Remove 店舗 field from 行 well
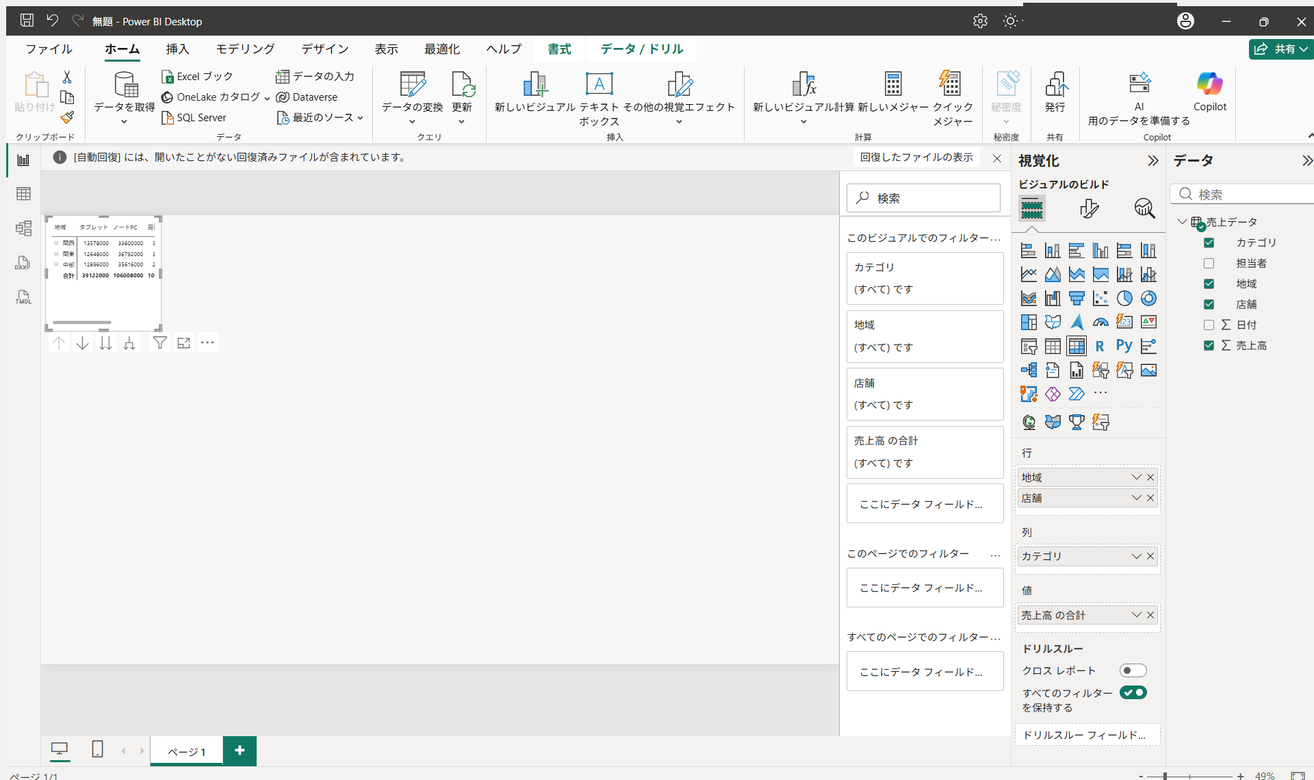The width and height of the screenshot is (1314, 780). 1150,498
